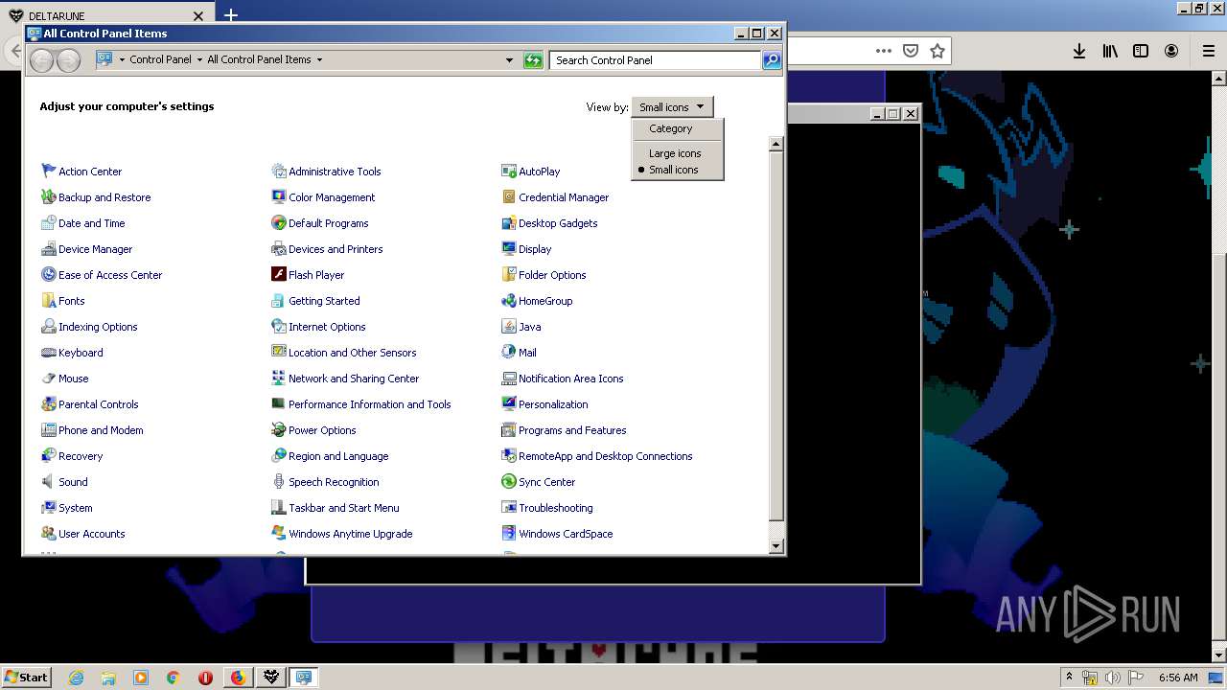1227x690 pixels.
Task: Open a new Firefox tab
Action: 231,15
